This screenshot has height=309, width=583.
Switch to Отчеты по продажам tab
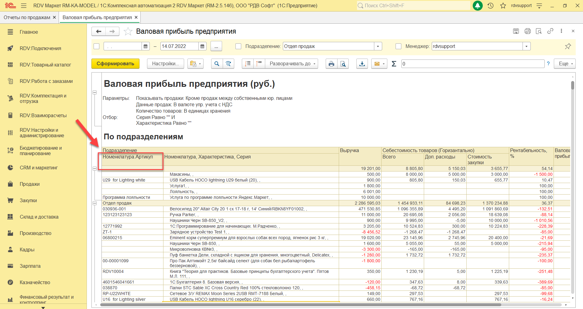27,17
